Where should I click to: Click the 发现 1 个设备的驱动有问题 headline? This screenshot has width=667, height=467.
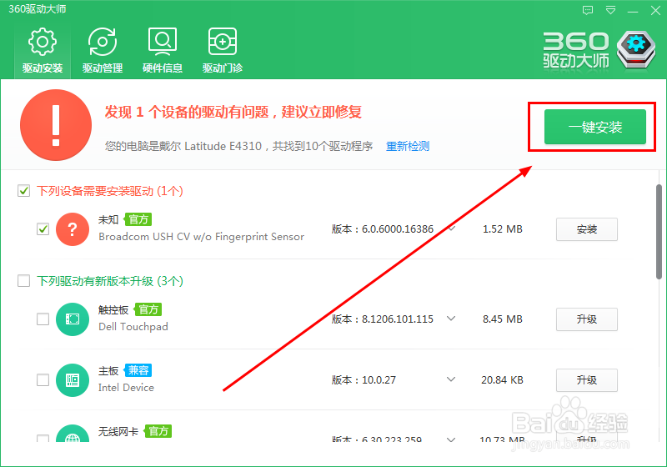(x=233, y=113)
